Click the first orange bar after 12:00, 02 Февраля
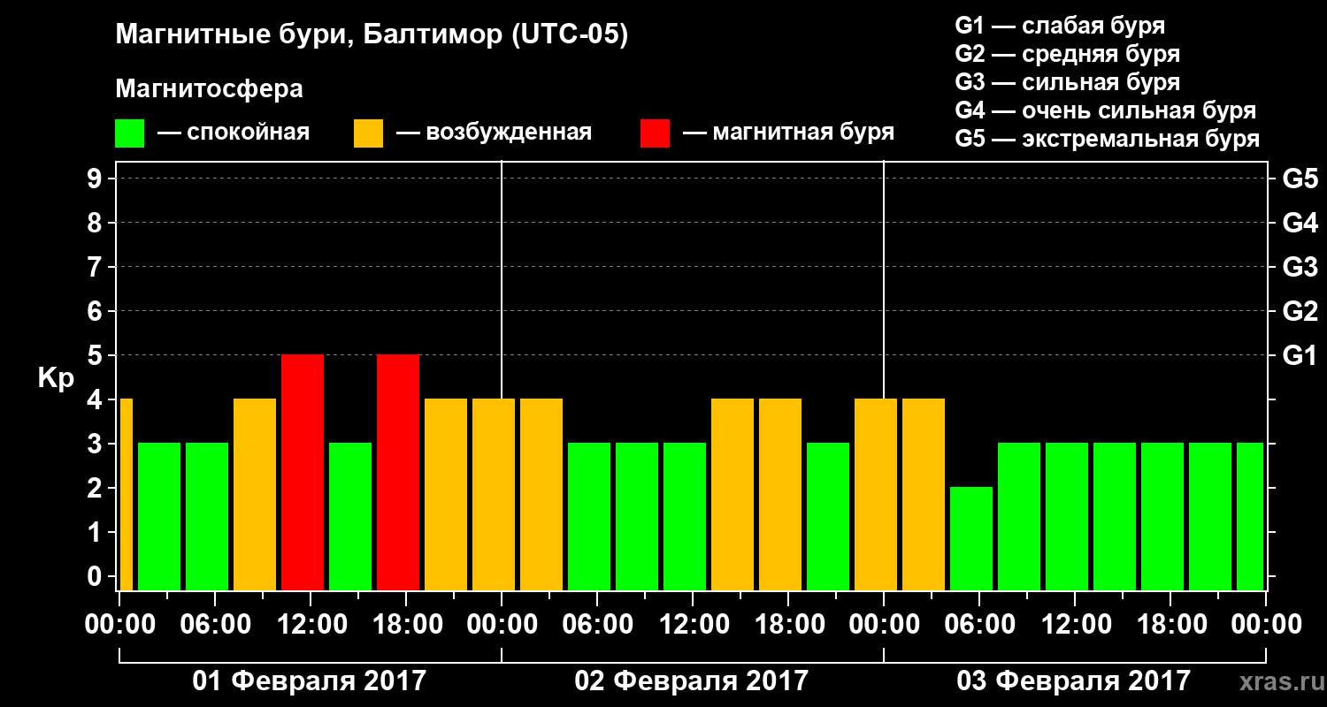The width and height of the screenshot is (1327, 707). [733, 495]
